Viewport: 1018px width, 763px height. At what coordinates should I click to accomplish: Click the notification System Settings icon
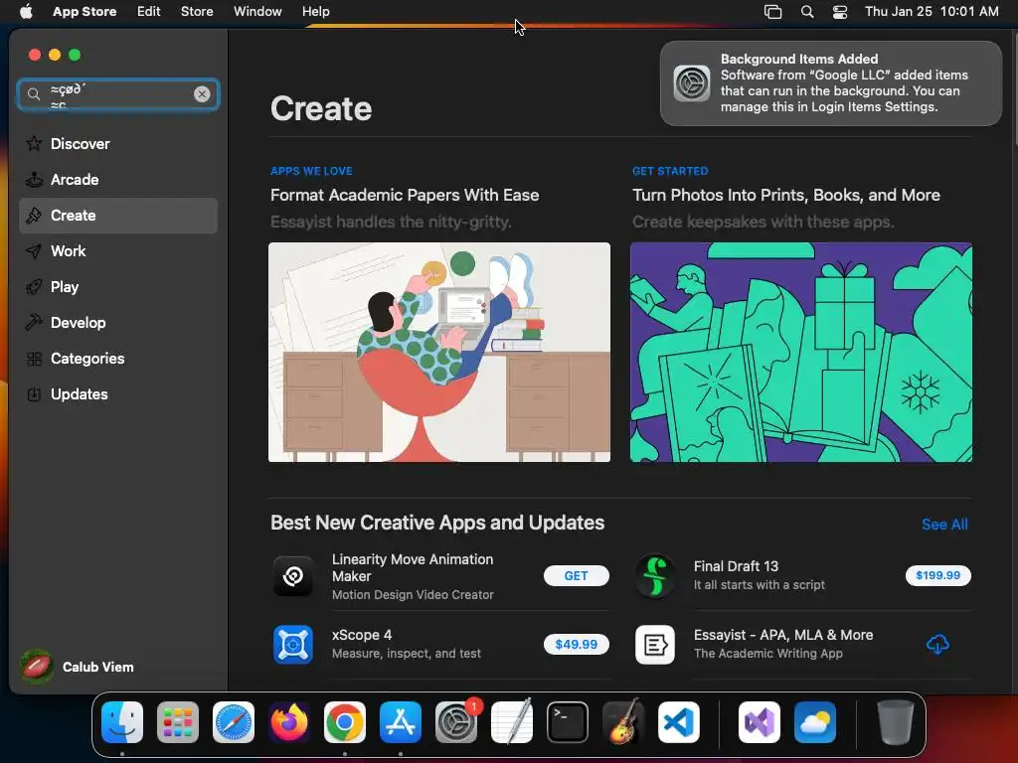[x=692, y=83]
